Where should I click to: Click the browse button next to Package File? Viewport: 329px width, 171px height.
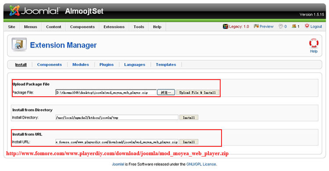(x=166, y=92)
